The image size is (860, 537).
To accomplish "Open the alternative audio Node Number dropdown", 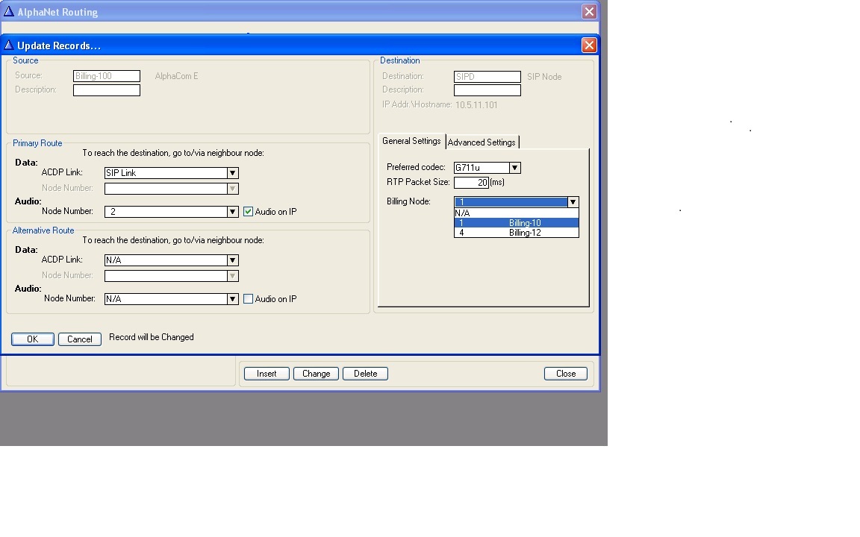I will click(x=232, y=299).
